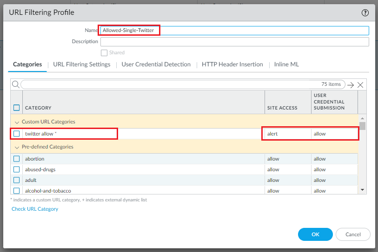Click the arrow icon next to item count
Screen dimensions: 378x252
pos(351,85)
